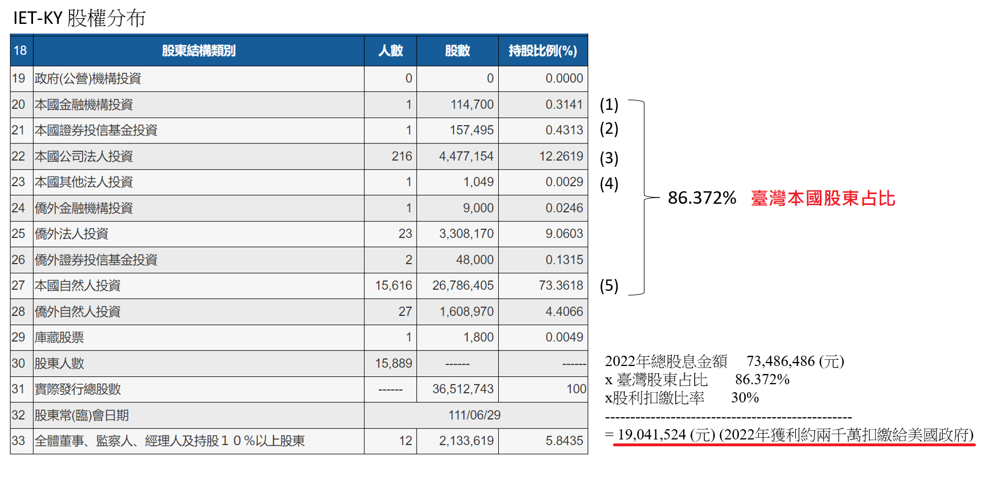Click the share count 1,608,970
Image resolution: width=994 pixels, height=481 pixels.
coord(466,312)
